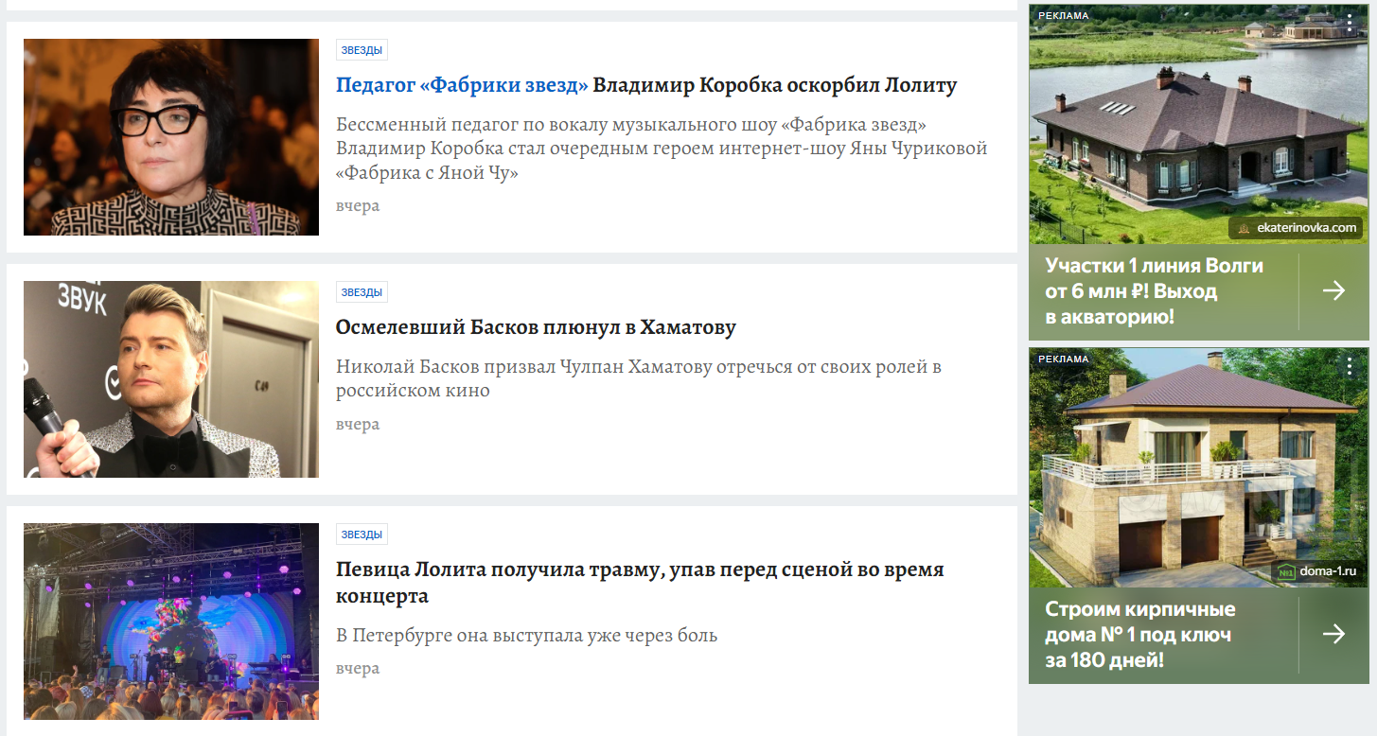
Task: Click 'Звезды' tag above Korobka article
Action: 362,50
